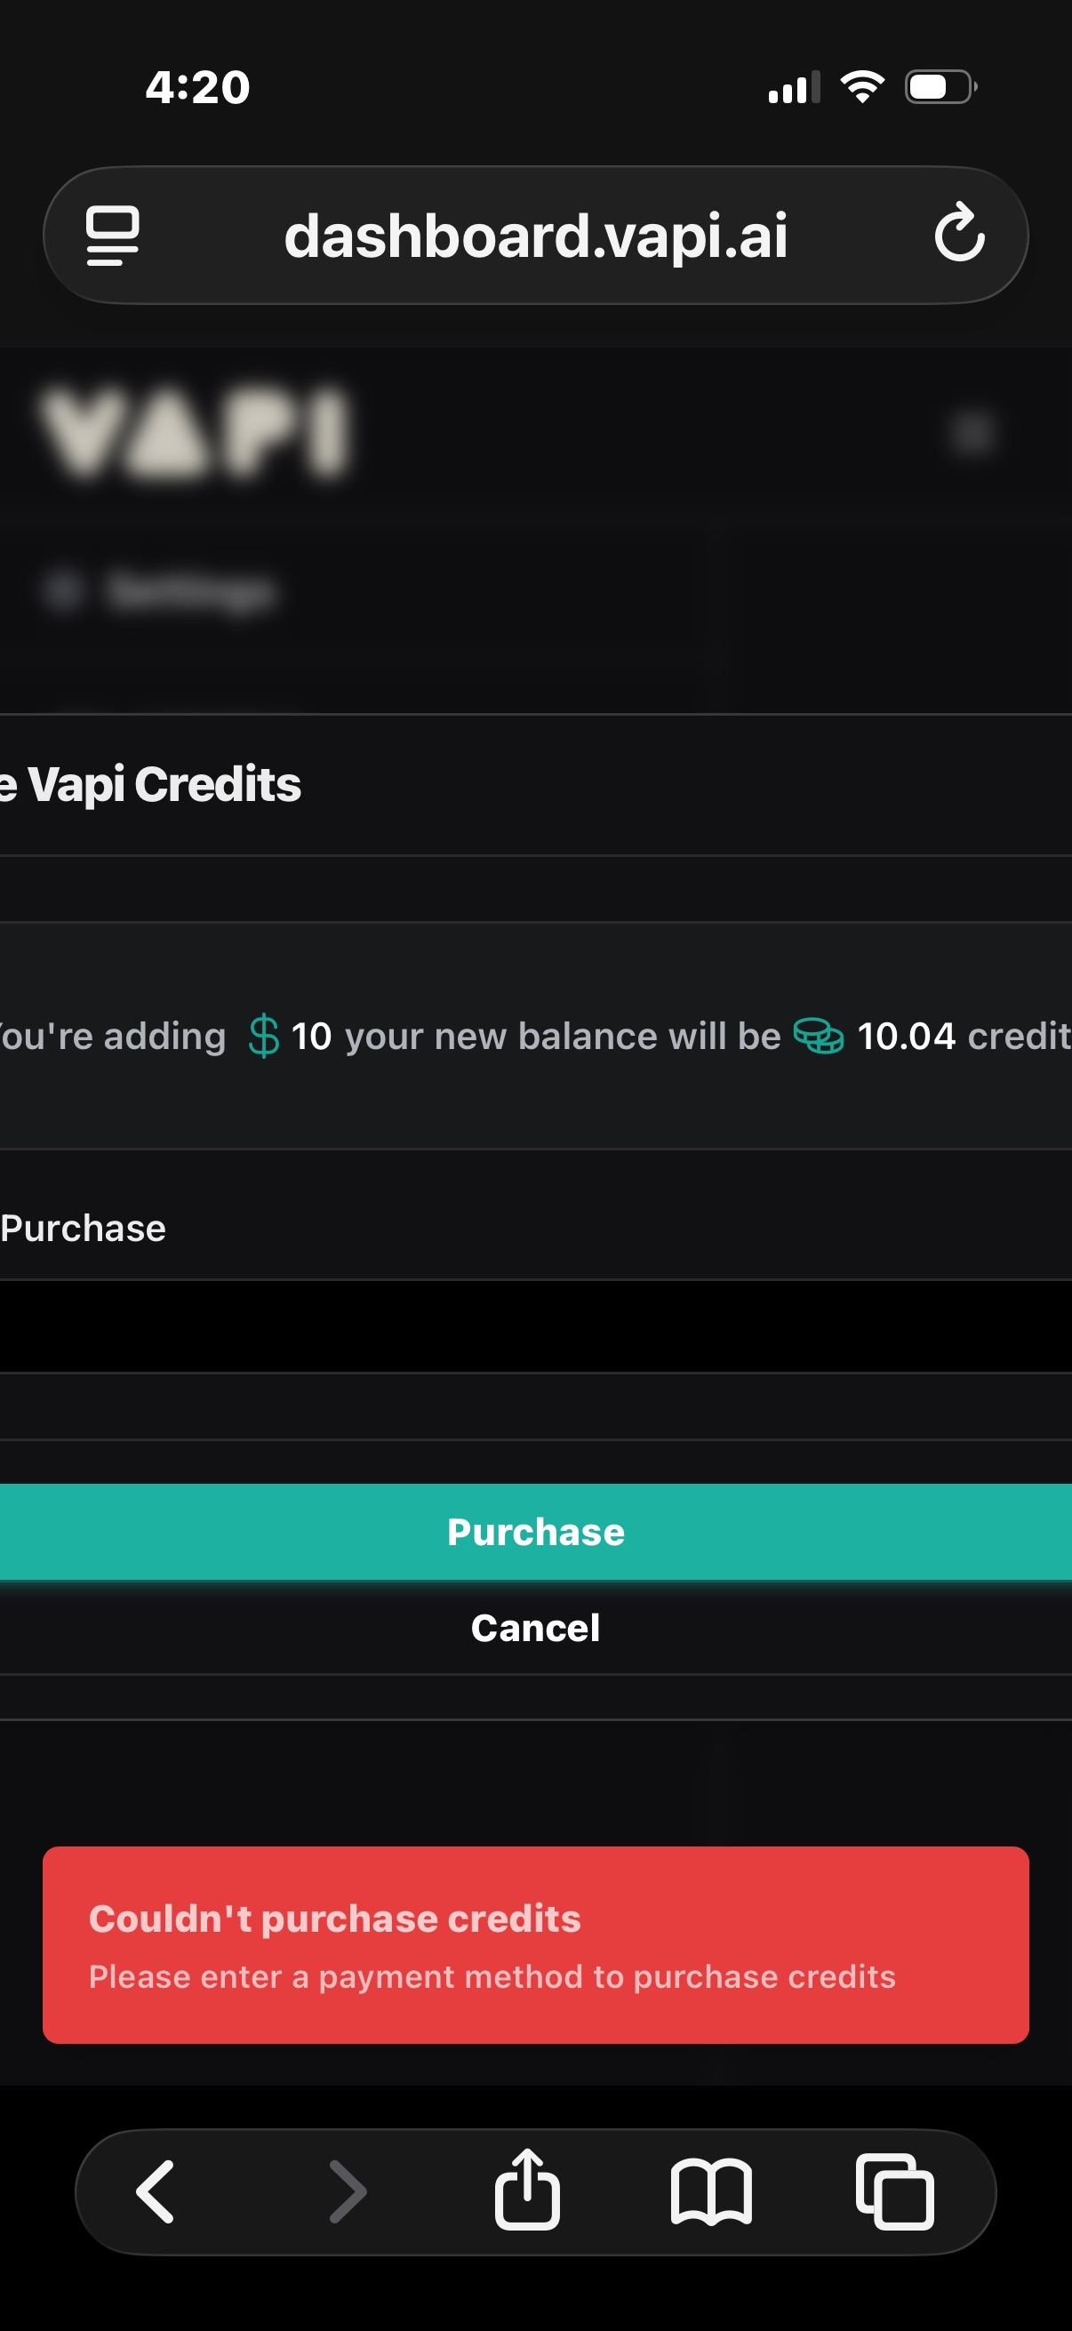Show all open Safari tabs
This screenshot has width=1072, height=2331.
click(895, 2191)
